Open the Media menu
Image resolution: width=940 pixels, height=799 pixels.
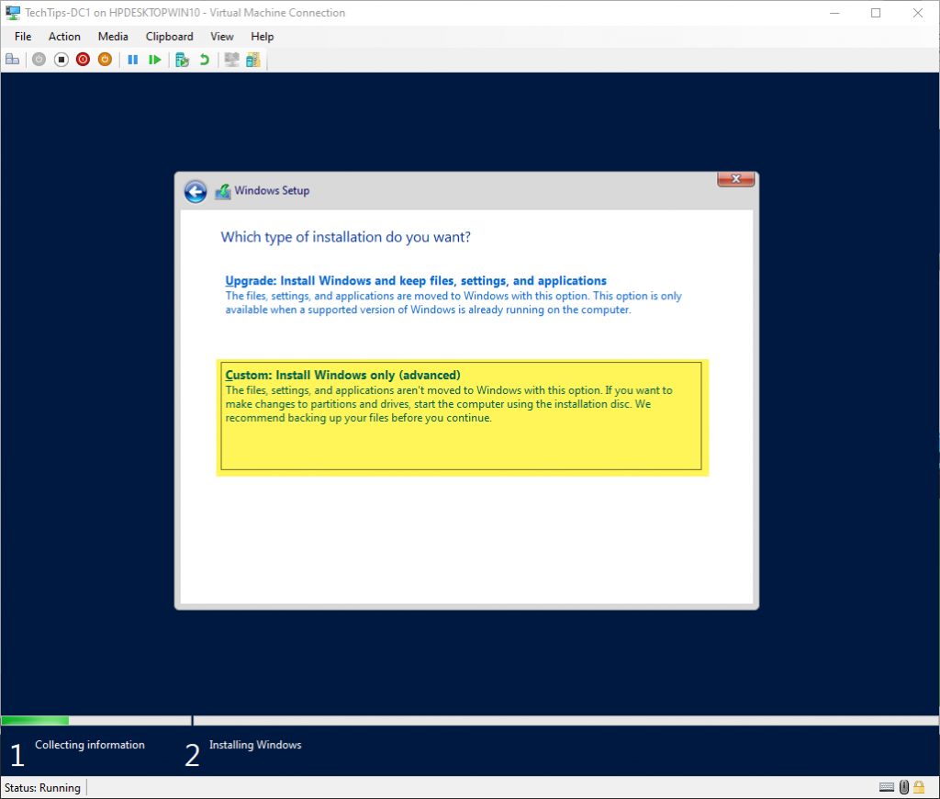[x=113, y=37]
